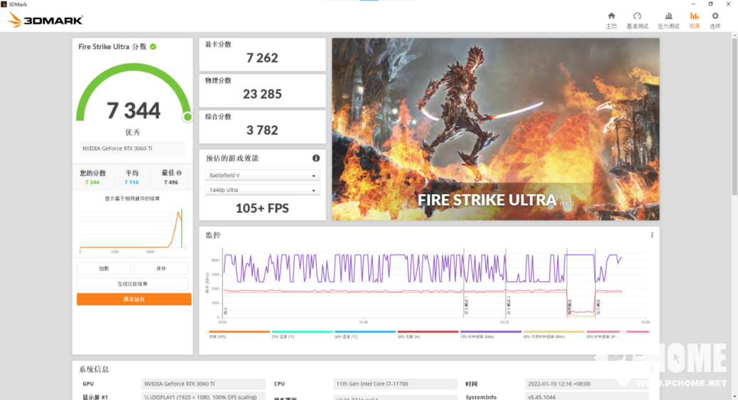738x400 pixels.
Task: Click the green validation checkmark icon
Action: [x=153, y=47]
